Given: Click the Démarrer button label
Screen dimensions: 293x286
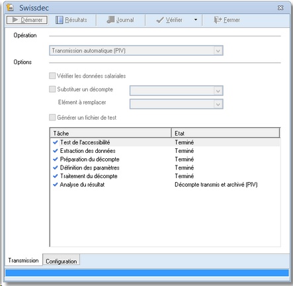Looking at the screenshot, I should 32,20.
